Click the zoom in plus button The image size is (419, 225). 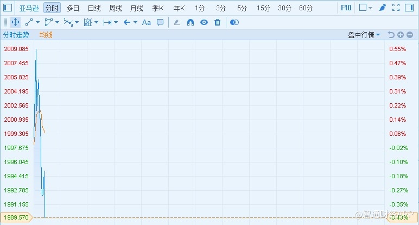click(x=401, y=35)
